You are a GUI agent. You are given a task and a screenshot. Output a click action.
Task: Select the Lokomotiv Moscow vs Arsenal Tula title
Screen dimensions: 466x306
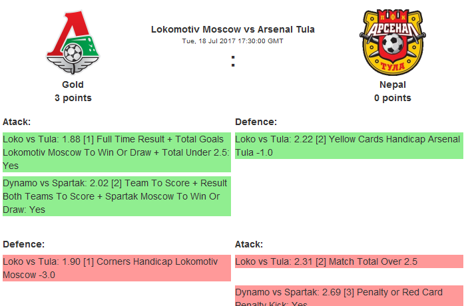tap(233, 29)
